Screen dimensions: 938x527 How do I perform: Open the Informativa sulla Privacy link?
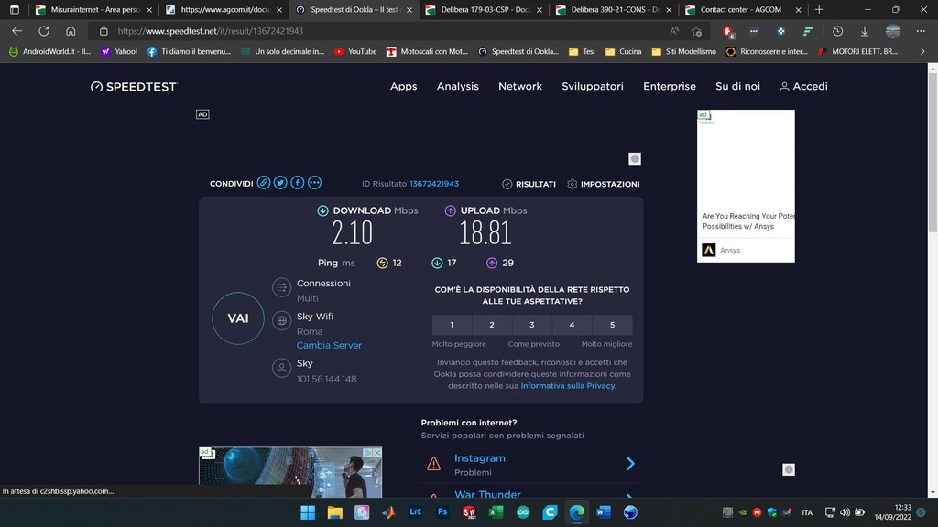tap(568, 386)
